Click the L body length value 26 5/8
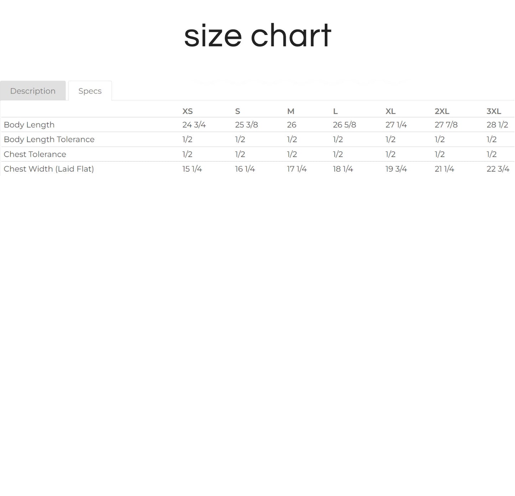 [x=344, y=125]
